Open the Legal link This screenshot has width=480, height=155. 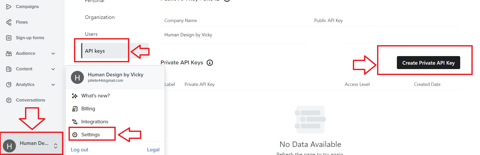coord(153,150)
